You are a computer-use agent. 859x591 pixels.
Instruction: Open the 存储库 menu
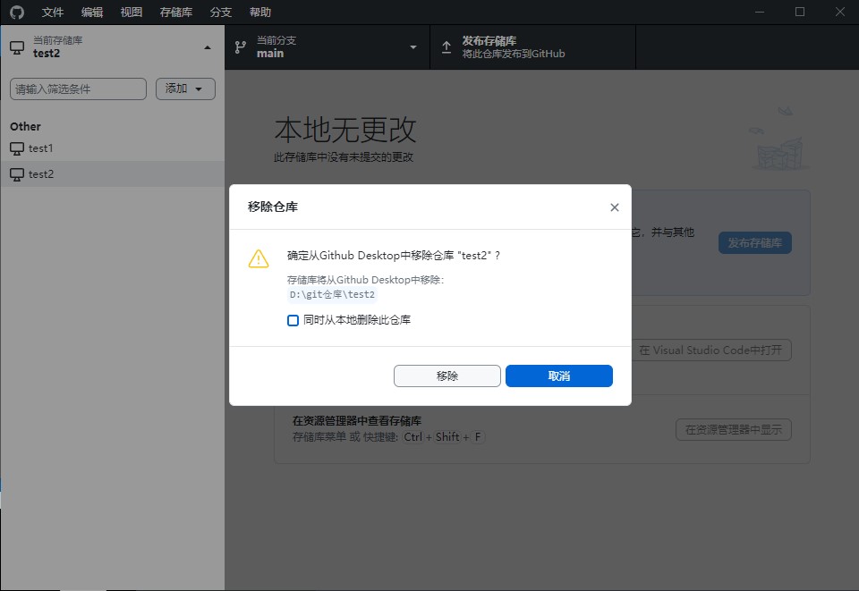click(175, 12)
